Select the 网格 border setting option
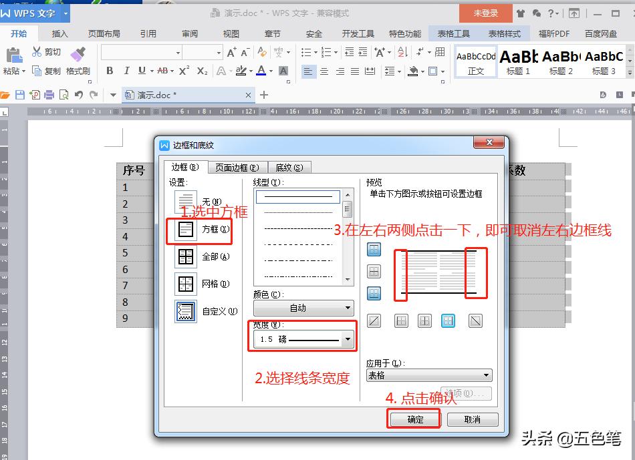This screenshot has height=460, width=635. point(185,282)
